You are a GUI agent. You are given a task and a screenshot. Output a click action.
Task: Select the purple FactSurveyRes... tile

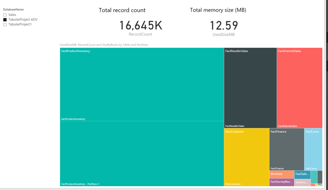pyautogui.click(x=282, y=182)
